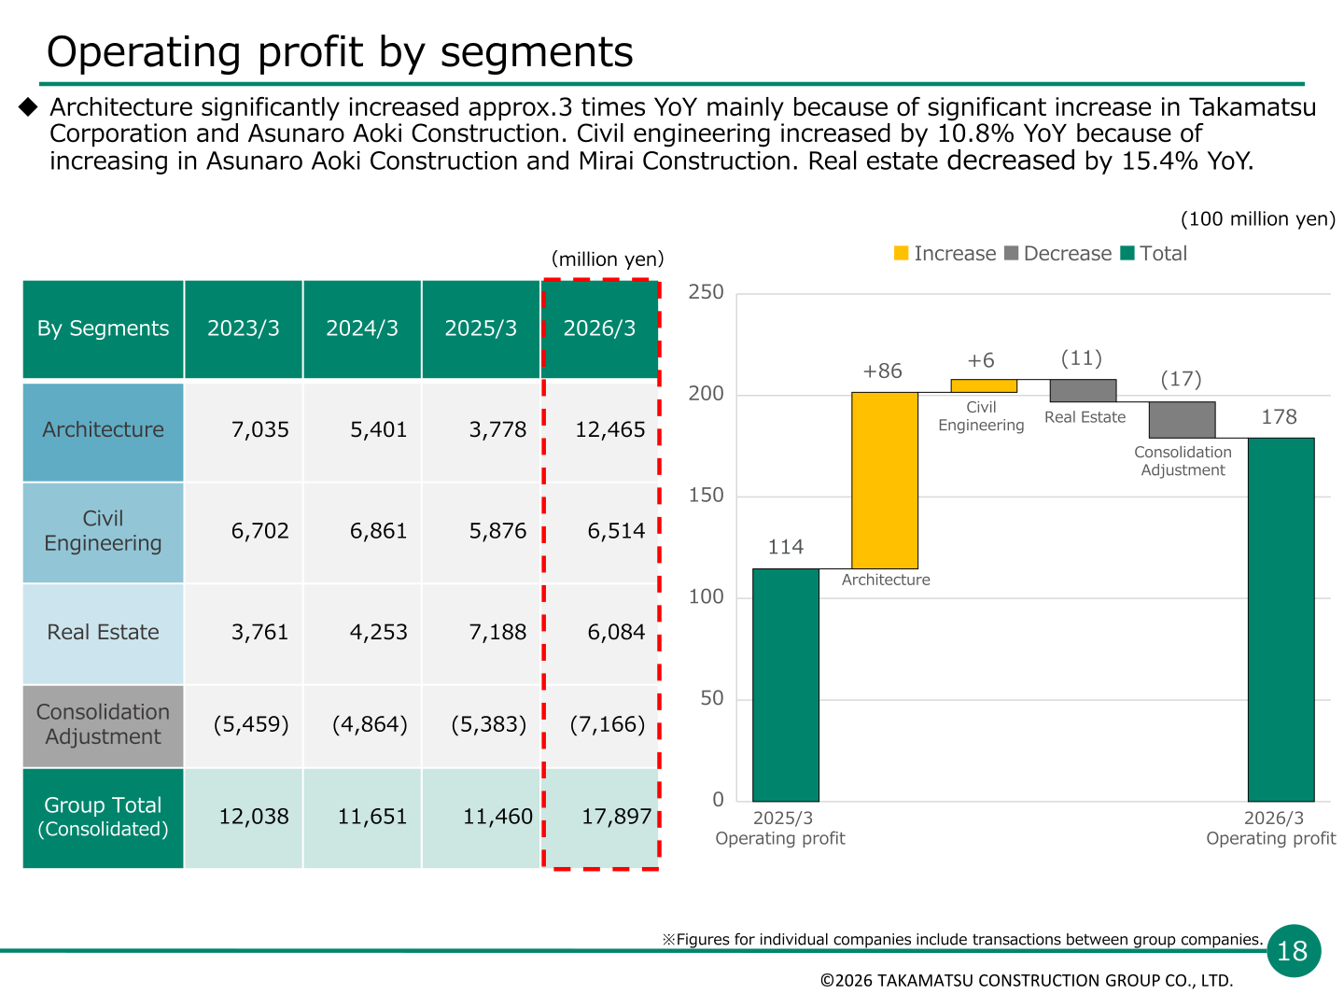
Task: Click the small yellow Civil Engineering bar
Action: (984, 386)
